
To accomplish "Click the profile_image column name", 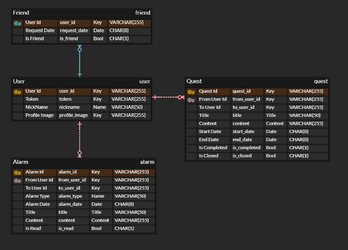I will (73, 115).
